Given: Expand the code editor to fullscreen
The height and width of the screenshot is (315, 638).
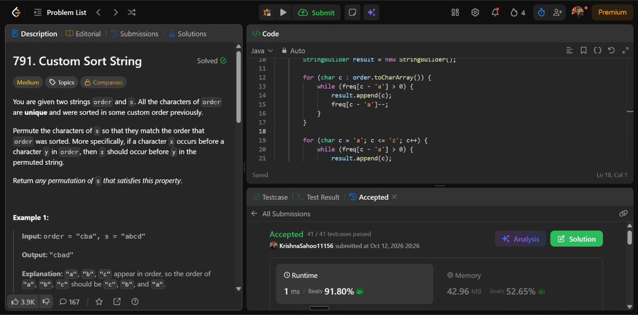Looking at the screenshot, I should click(625, 51).
